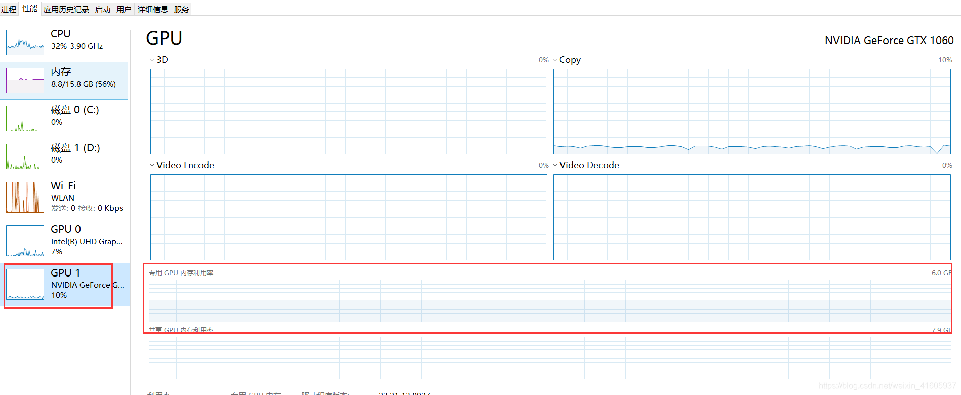Click the Video Decode usage graph
Viewport: 961px width, 395px height.
(752, 217)
